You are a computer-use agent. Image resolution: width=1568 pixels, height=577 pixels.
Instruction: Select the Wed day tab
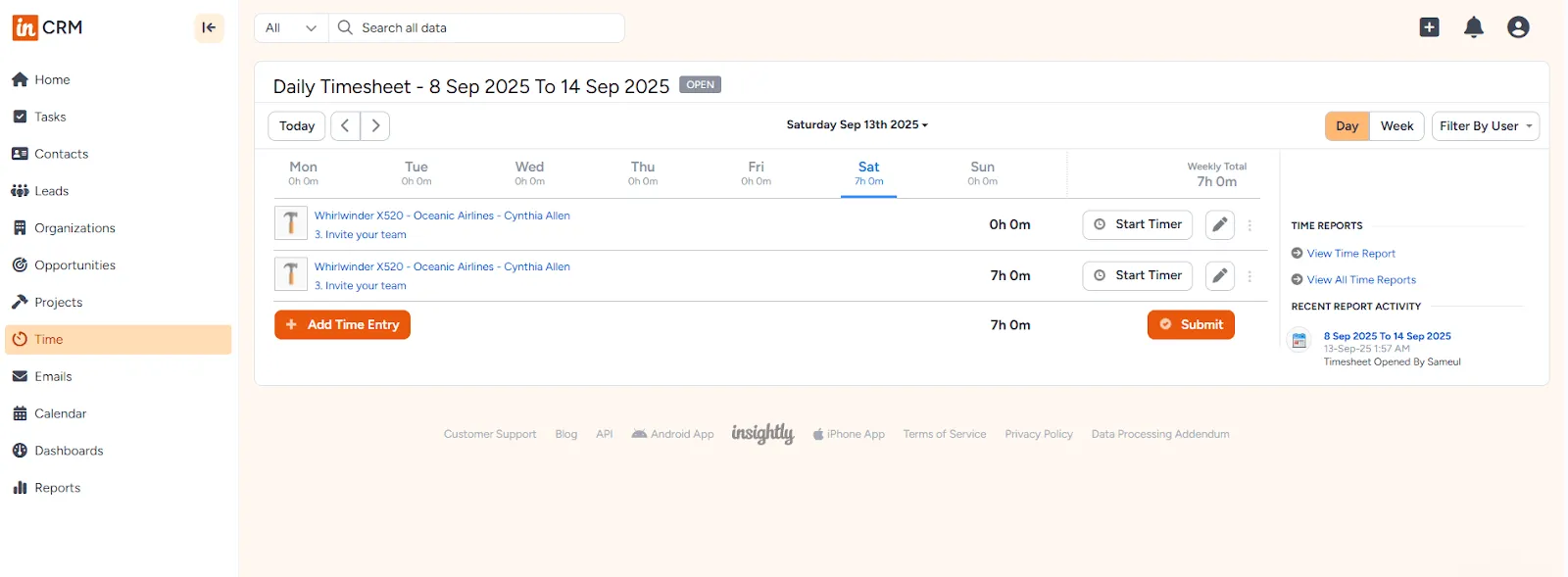click(529, 173)
